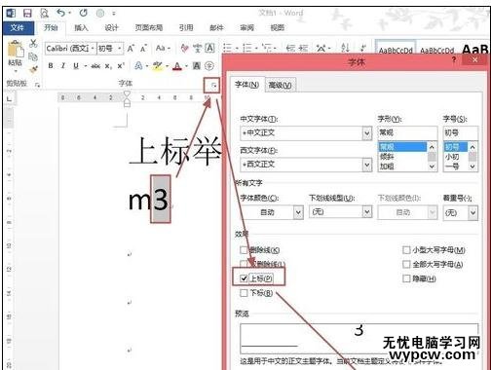Apply character border icon
491x370 pixels.
[x=209, y=49]
